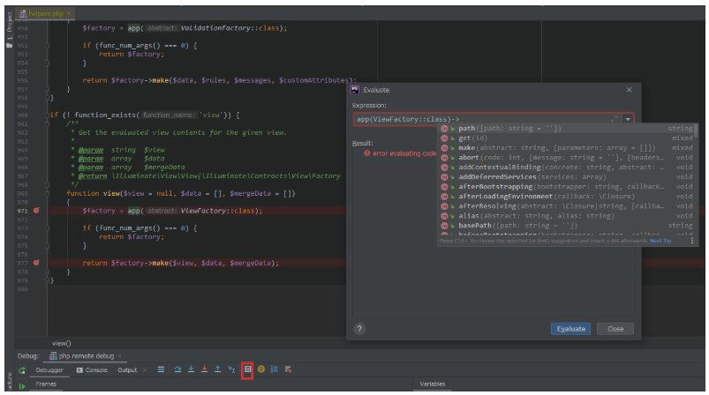Image resolution: width=709 pixels, height=395 pixels.
Task: Close the Evaluate dialog with X
Action: pyautogui.click(x=629, y=90)
